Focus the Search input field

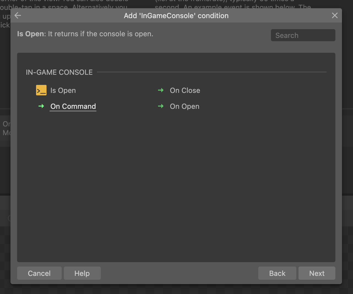pos(303,35)
